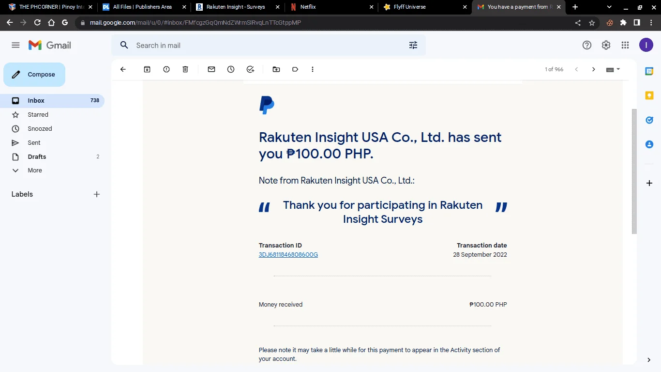Hide side panel chevron at bottom right
The height and width of the screenshot is (372, 661).
click(x=649, y=360)
